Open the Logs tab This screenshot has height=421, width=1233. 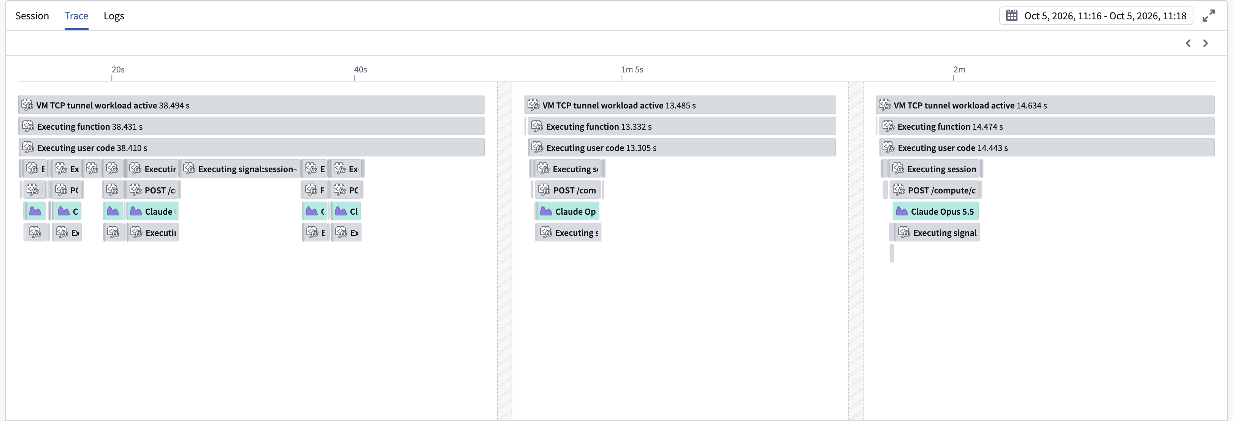point(114,16)
